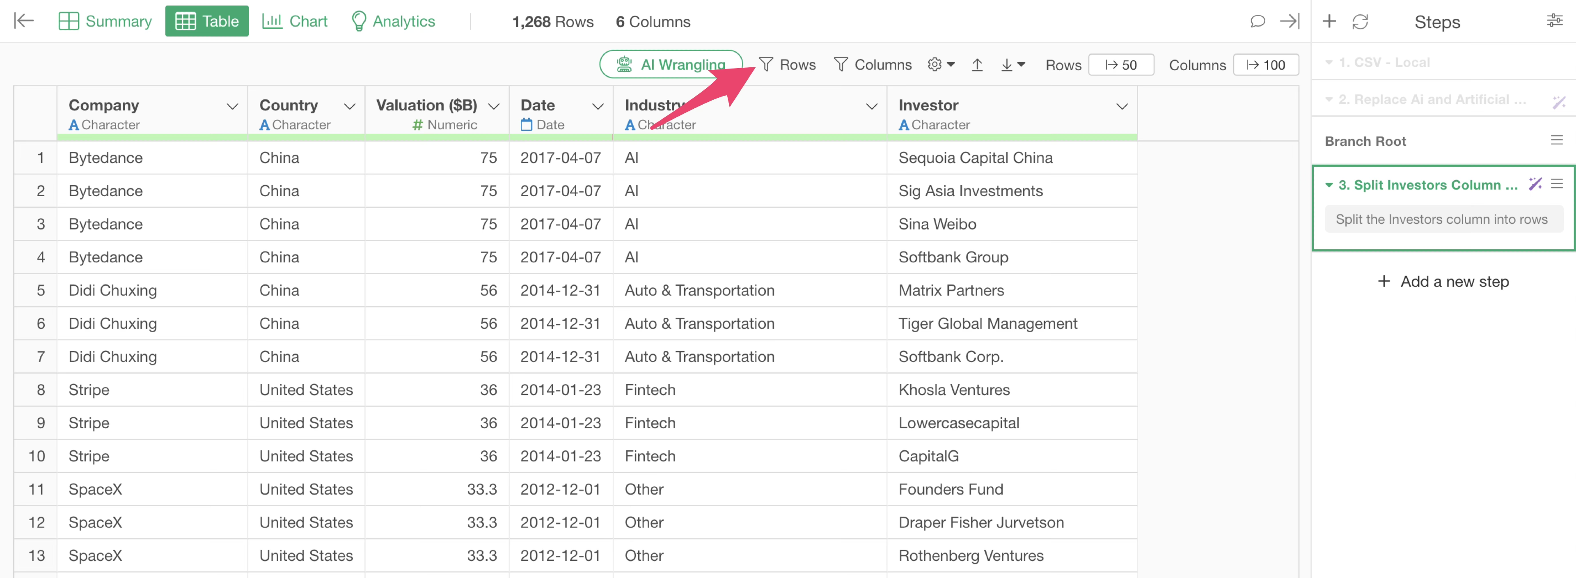Select the Auto & Transportation cell in row 6
Screen dimensions: 1576x578
click(750, 323)
